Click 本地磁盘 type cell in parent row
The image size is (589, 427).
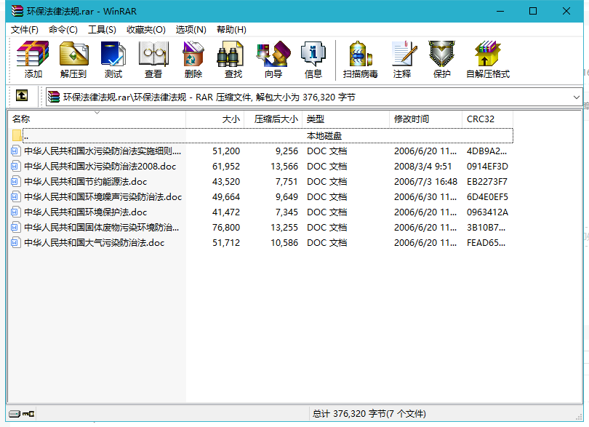click(x=324, y=136)
